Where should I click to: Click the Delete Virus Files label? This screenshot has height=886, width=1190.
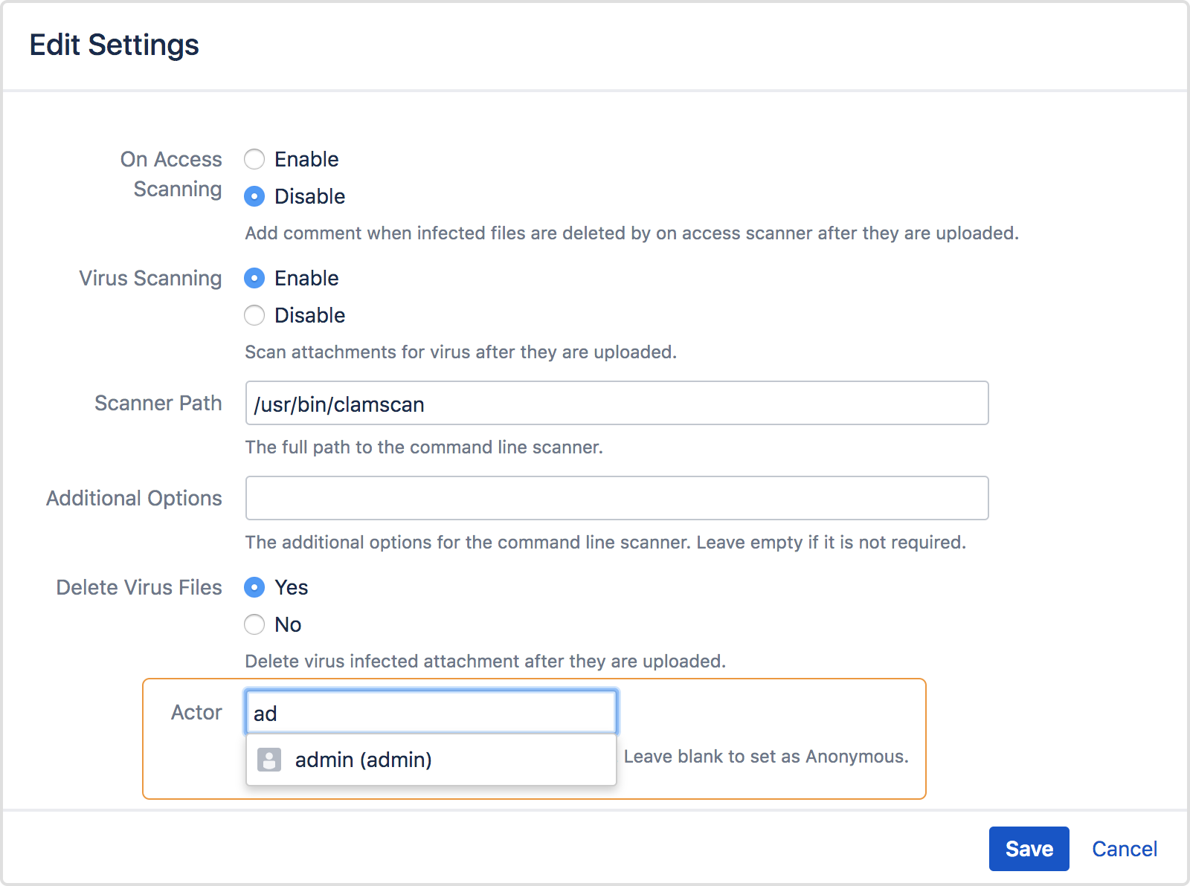point(138,587)
